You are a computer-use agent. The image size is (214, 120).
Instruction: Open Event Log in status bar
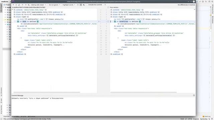(x=206, y=116)
